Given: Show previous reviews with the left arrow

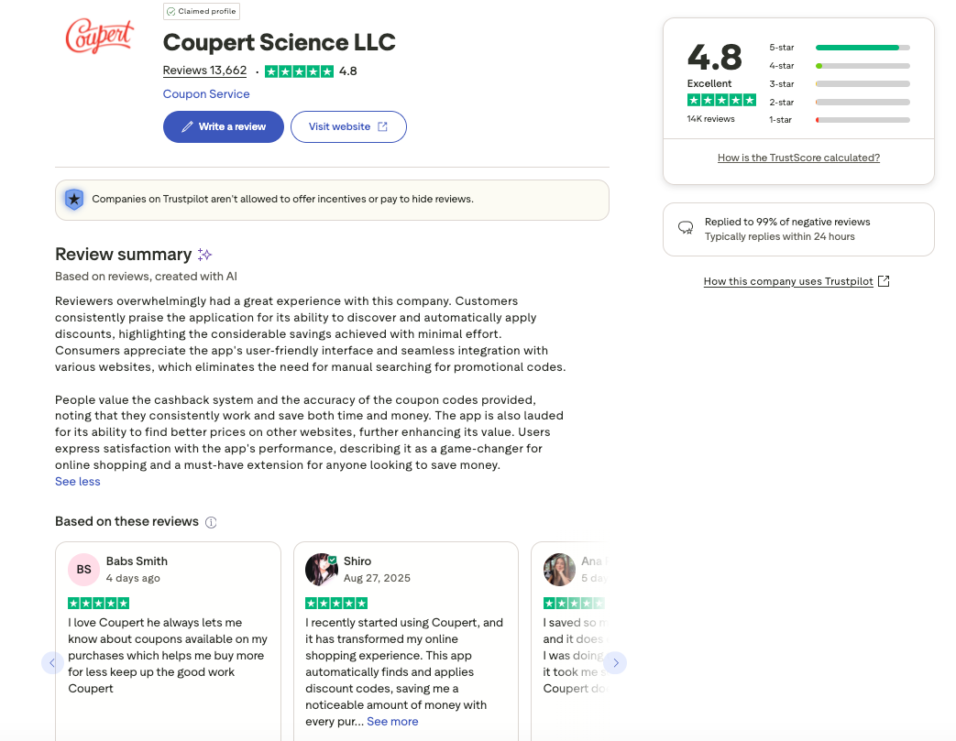Looking at the screenshot, I should 52,663.
